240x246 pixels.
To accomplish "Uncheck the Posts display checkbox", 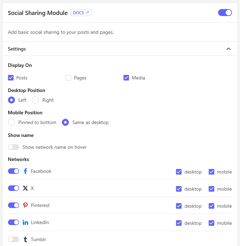I will pos(11,78).
